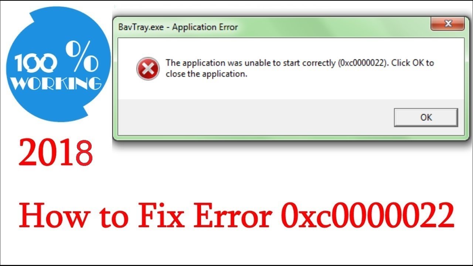This screenshot has height=266, width=473.
Task: Close the BavTray.exe Application Error dialog
Action: coord(448,24)
